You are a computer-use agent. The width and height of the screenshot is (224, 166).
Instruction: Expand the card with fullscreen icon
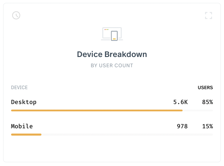[209, 15]
